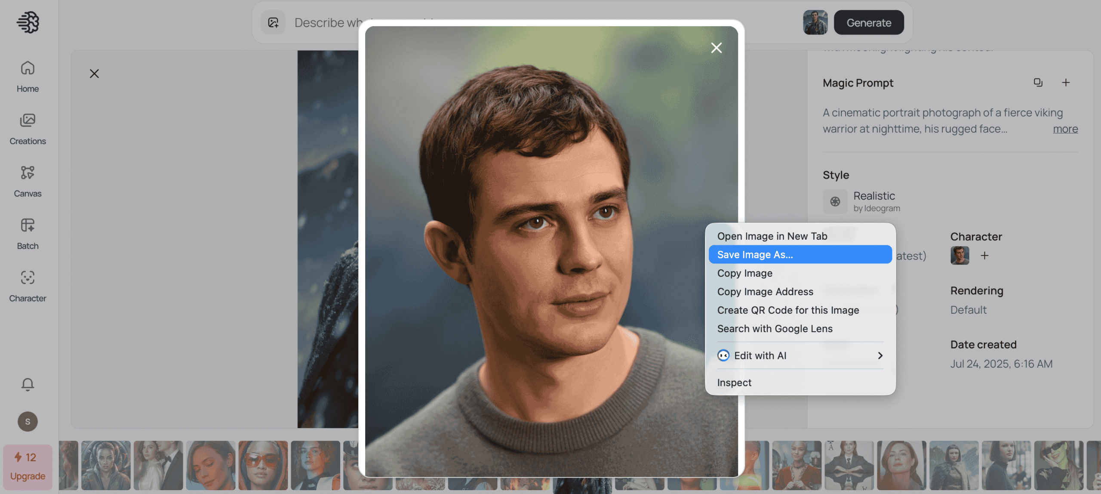Image resolution: width=1101 pixels, height=494 pixels.
Task: Click the plus icon beside Magic Prompt
Action: tap(1065, 82)
